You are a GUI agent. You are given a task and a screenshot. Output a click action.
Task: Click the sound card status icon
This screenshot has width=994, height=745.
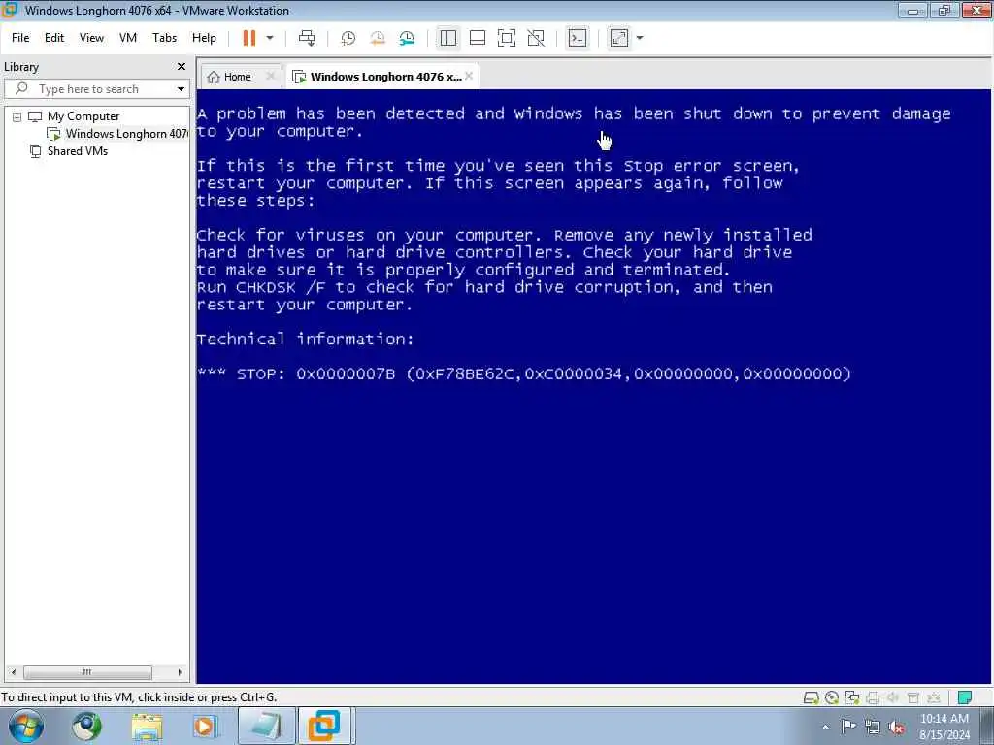click(893, 698)
